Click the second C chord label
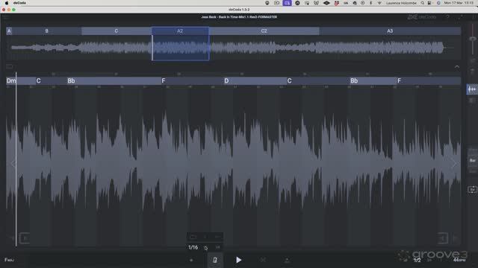Image resolution: width=478 pixels, height=268 pixels. [289, 81]
